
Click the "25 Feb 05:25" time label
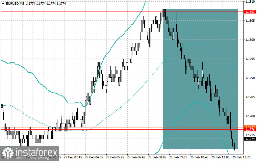[x=115, y=157]
